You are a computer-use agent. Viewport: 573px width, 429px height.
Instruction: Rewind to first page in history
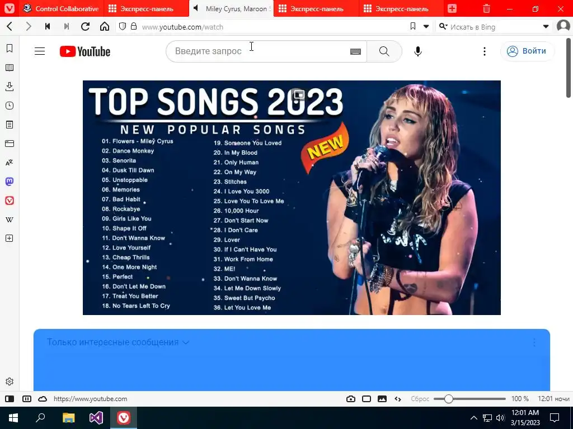(x=48, y=26)
